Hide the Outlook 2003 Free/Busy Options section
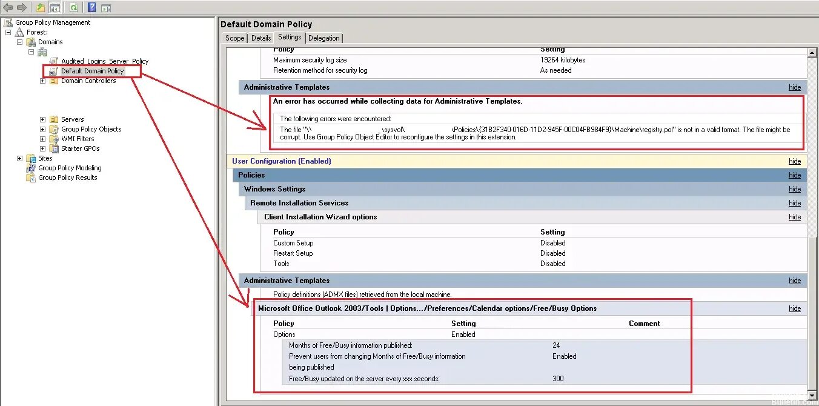Image resolution: width=819 pixels, height=406 pixels. tap(795, 308)
